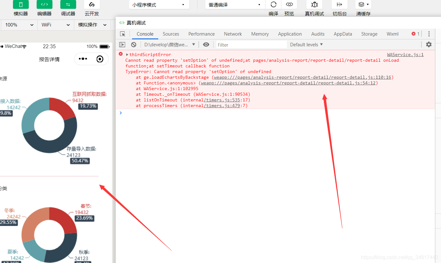Click the 50.47% percentage label
Screen dimensions: 441x263
(80, 161)
